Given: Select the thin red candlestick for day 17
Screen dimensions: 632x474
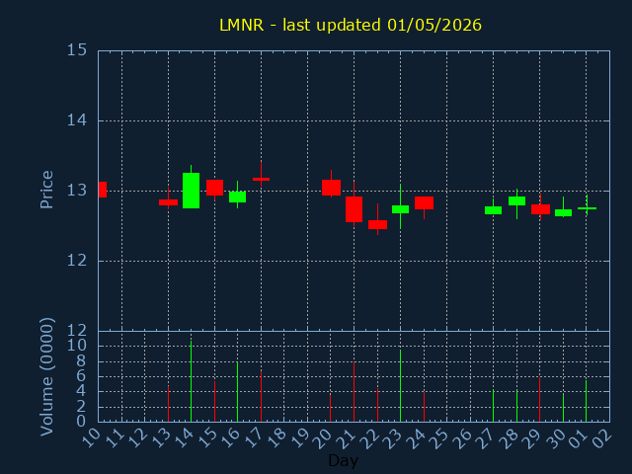Looking at the screenshot, I should (261, 179).
